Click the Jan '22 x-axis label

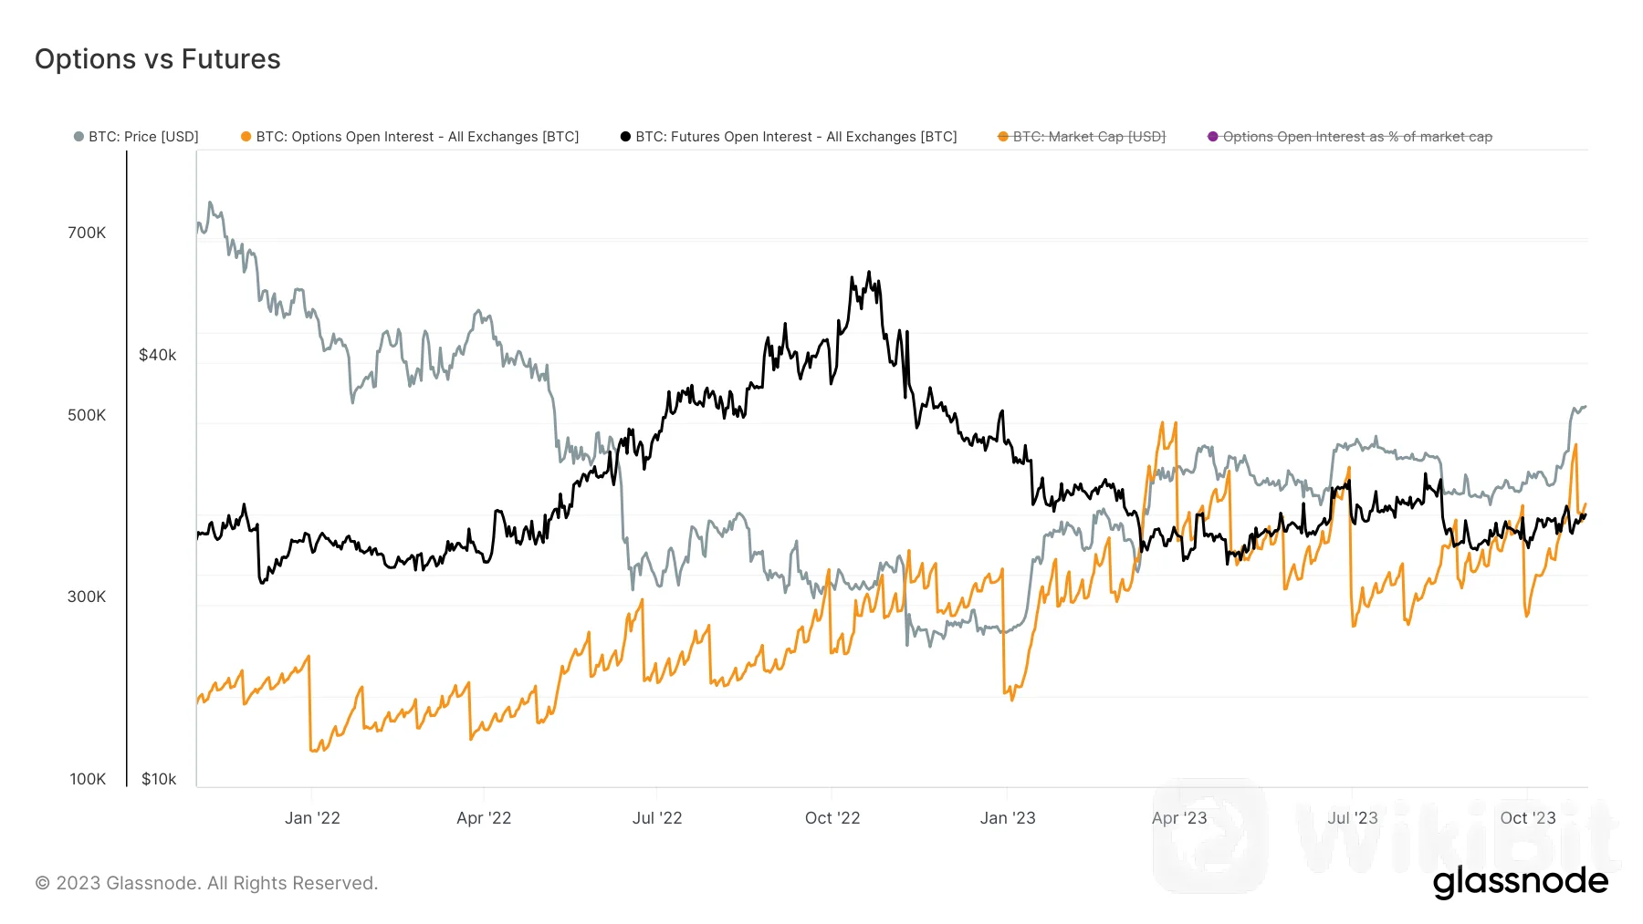click(312, 818)
